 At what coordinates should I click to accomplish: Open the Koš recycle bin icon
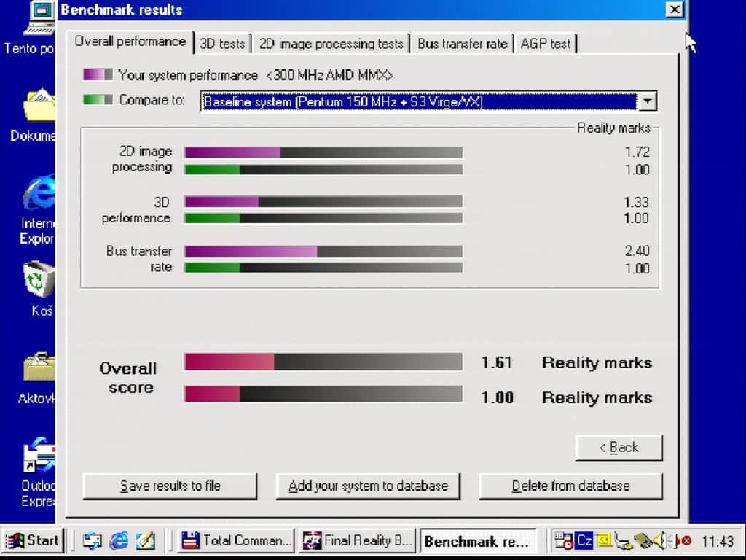[39, 279]
